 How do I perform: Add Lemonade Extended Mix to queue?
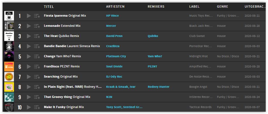coord(37,26)
